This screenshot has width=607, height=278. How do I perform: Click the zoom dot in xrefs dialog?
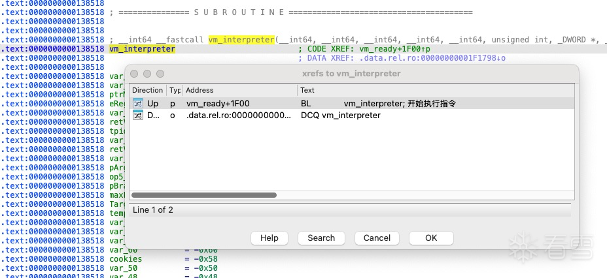click(160, 74)
